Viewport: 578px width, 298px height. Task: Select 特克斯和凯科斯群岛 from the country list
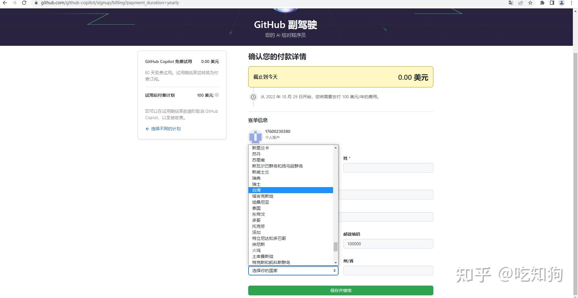[291, 262]
